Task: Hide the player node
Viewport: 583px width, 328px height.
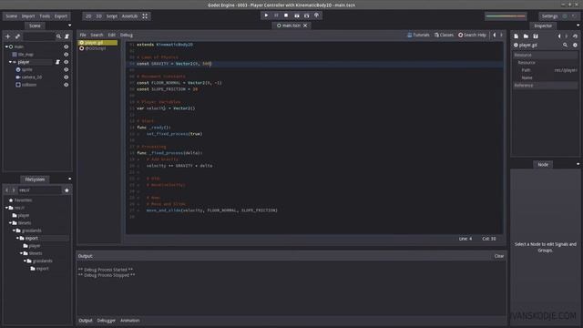Action: (x=66, y=62)
